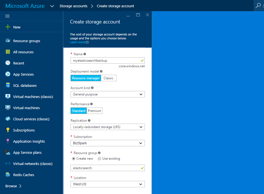Open App Services
The image size is (264, 194).
pyautogui.click(x=23, y=74)
